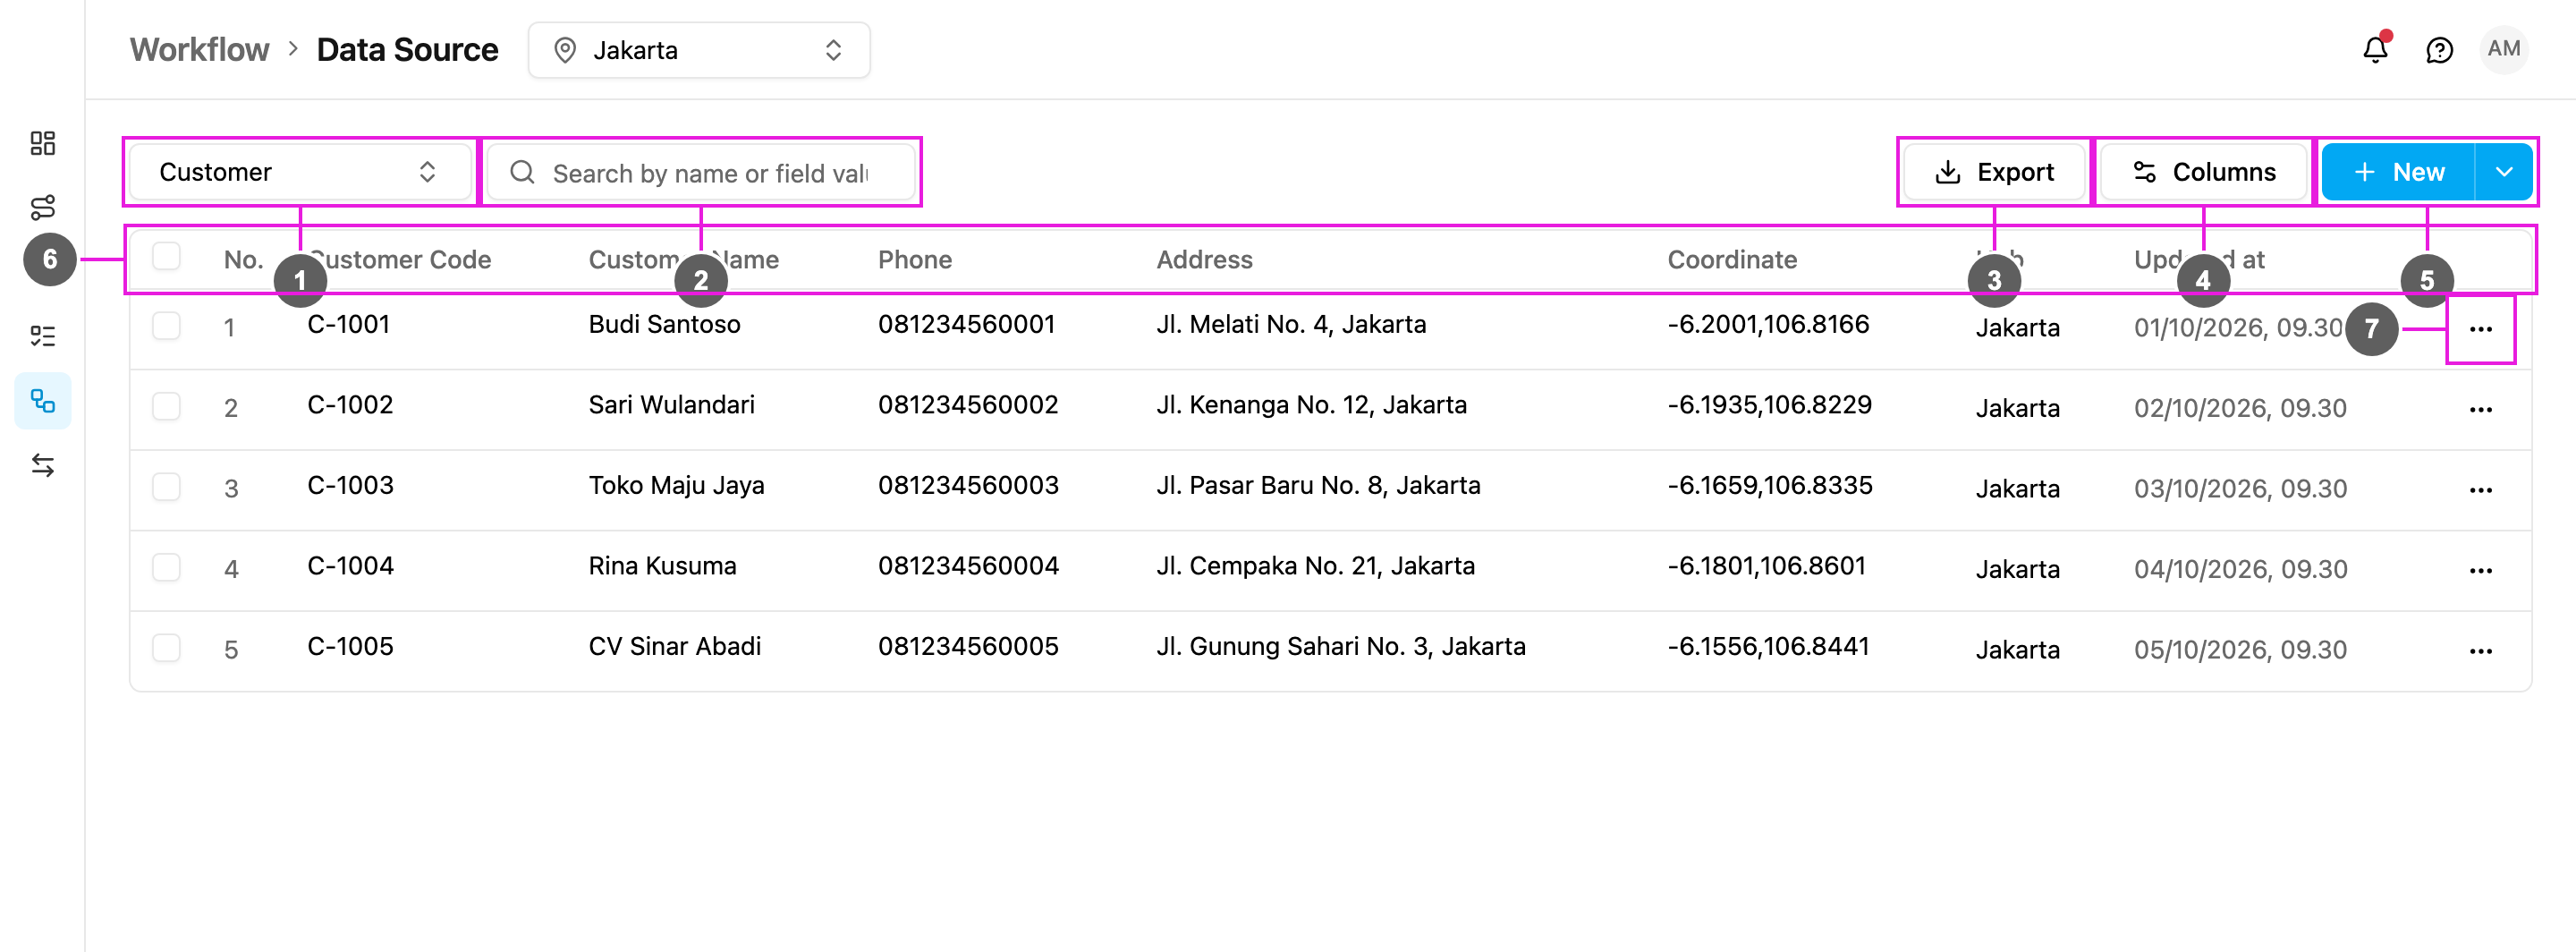
Task: Open row actions for CV Sinar Abadi
Action: coord(2481,651)
